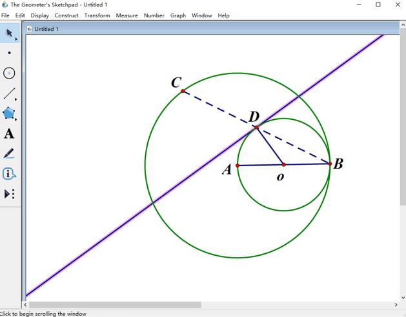Screen dimensions: 406x317
Task: Select the Marker pen tool
Action: (9, 153)
